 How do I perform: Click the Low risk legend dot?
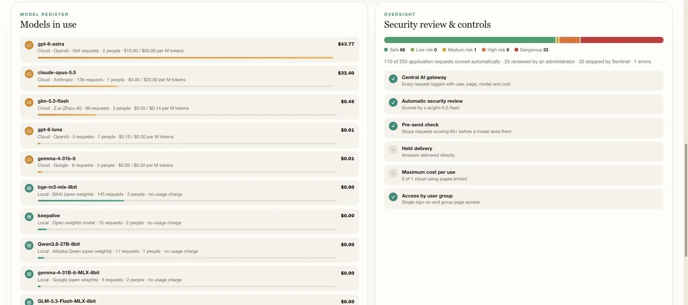tap(412, 50)
